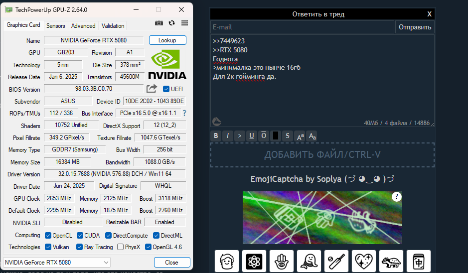This screenshot has height=273, width=468.
Task: Take a screenshot with GPU-Z camera icon
Action: (x=159, y=23)
